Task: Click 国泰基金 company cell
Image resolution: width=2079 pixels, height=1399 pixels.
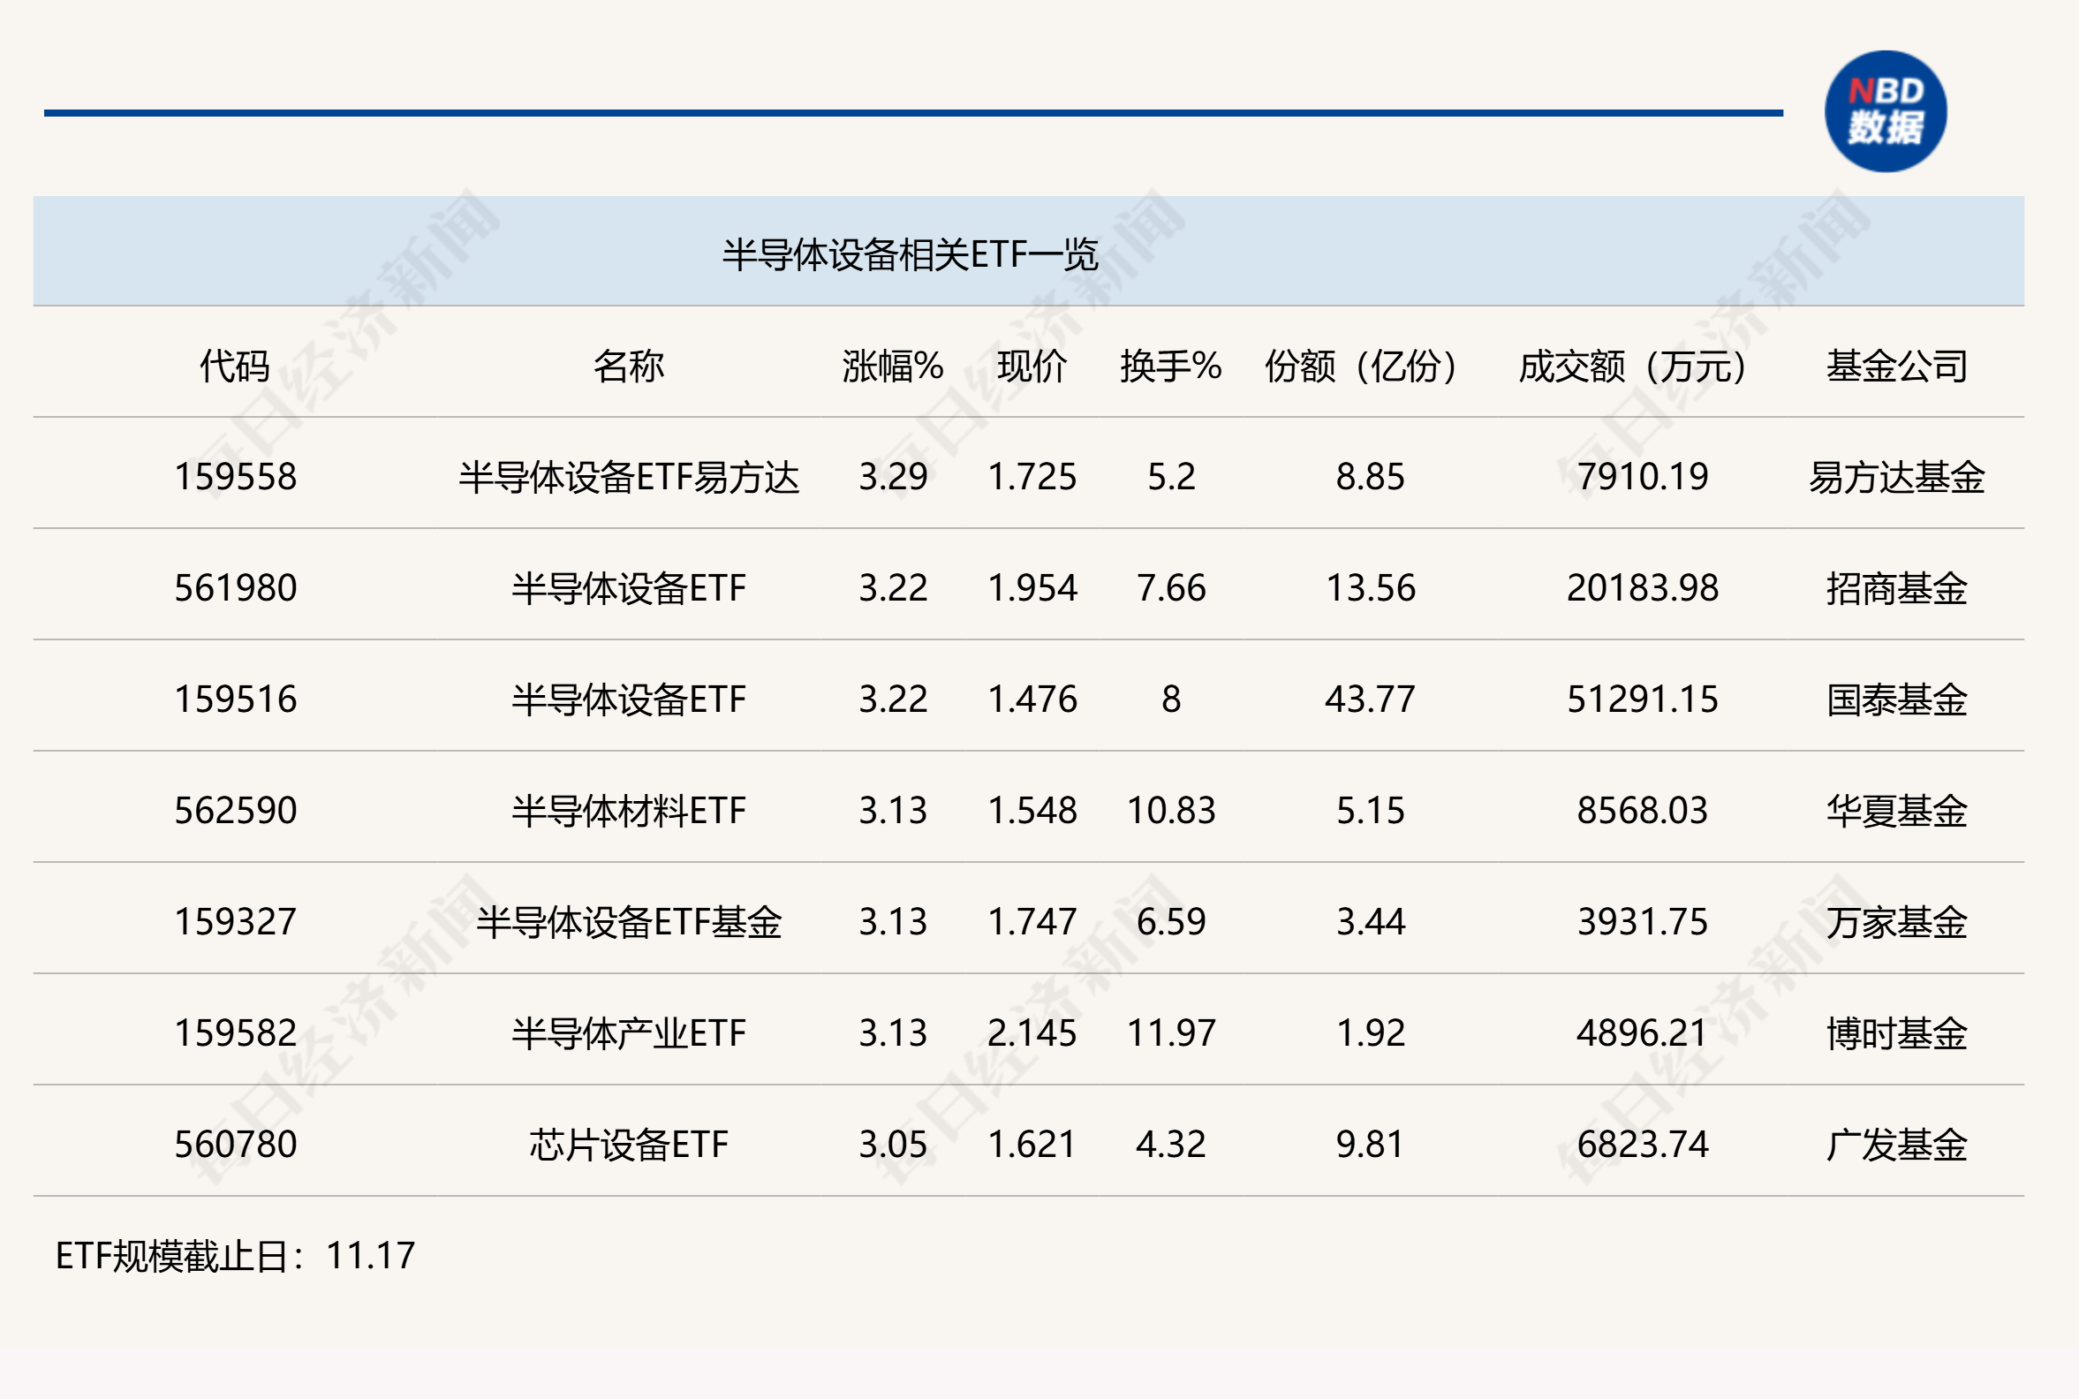Action: point(1896,699)
